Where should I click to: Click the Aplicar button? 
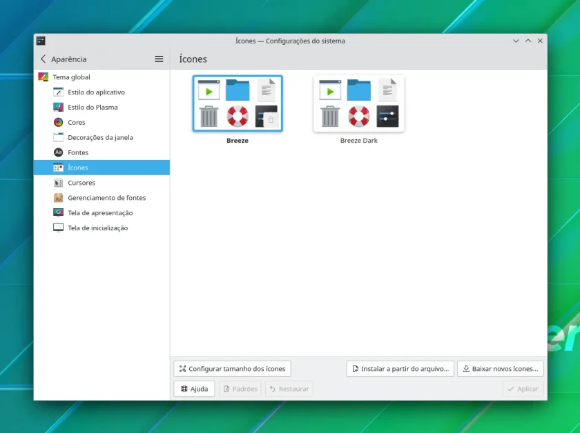pyautogui.click(x=523, y=389)
